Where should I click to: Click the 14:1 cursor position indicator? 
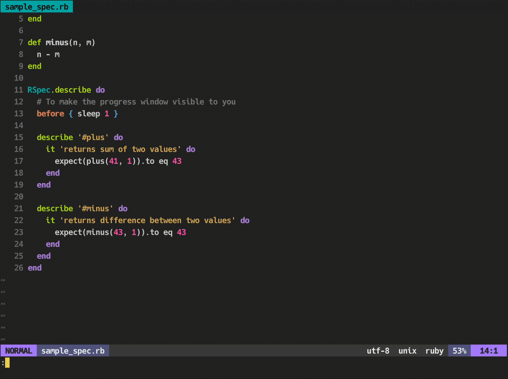coord(489,350)
